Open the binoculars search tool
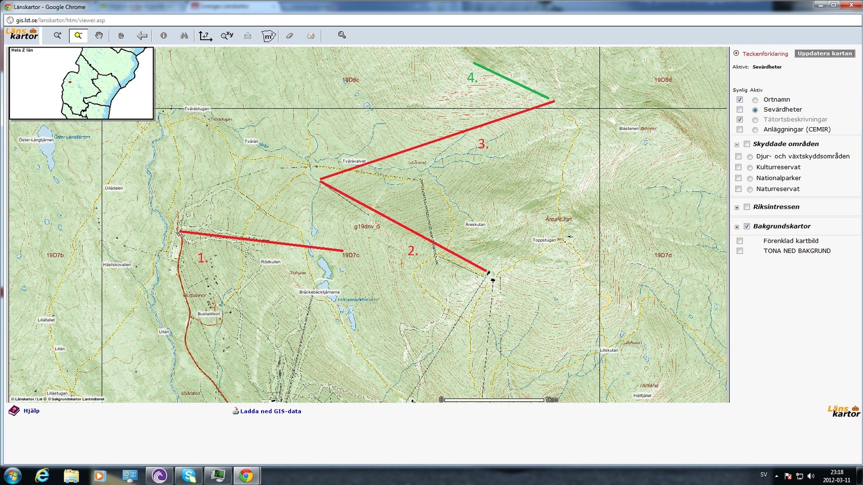 [x=184, y=36]
